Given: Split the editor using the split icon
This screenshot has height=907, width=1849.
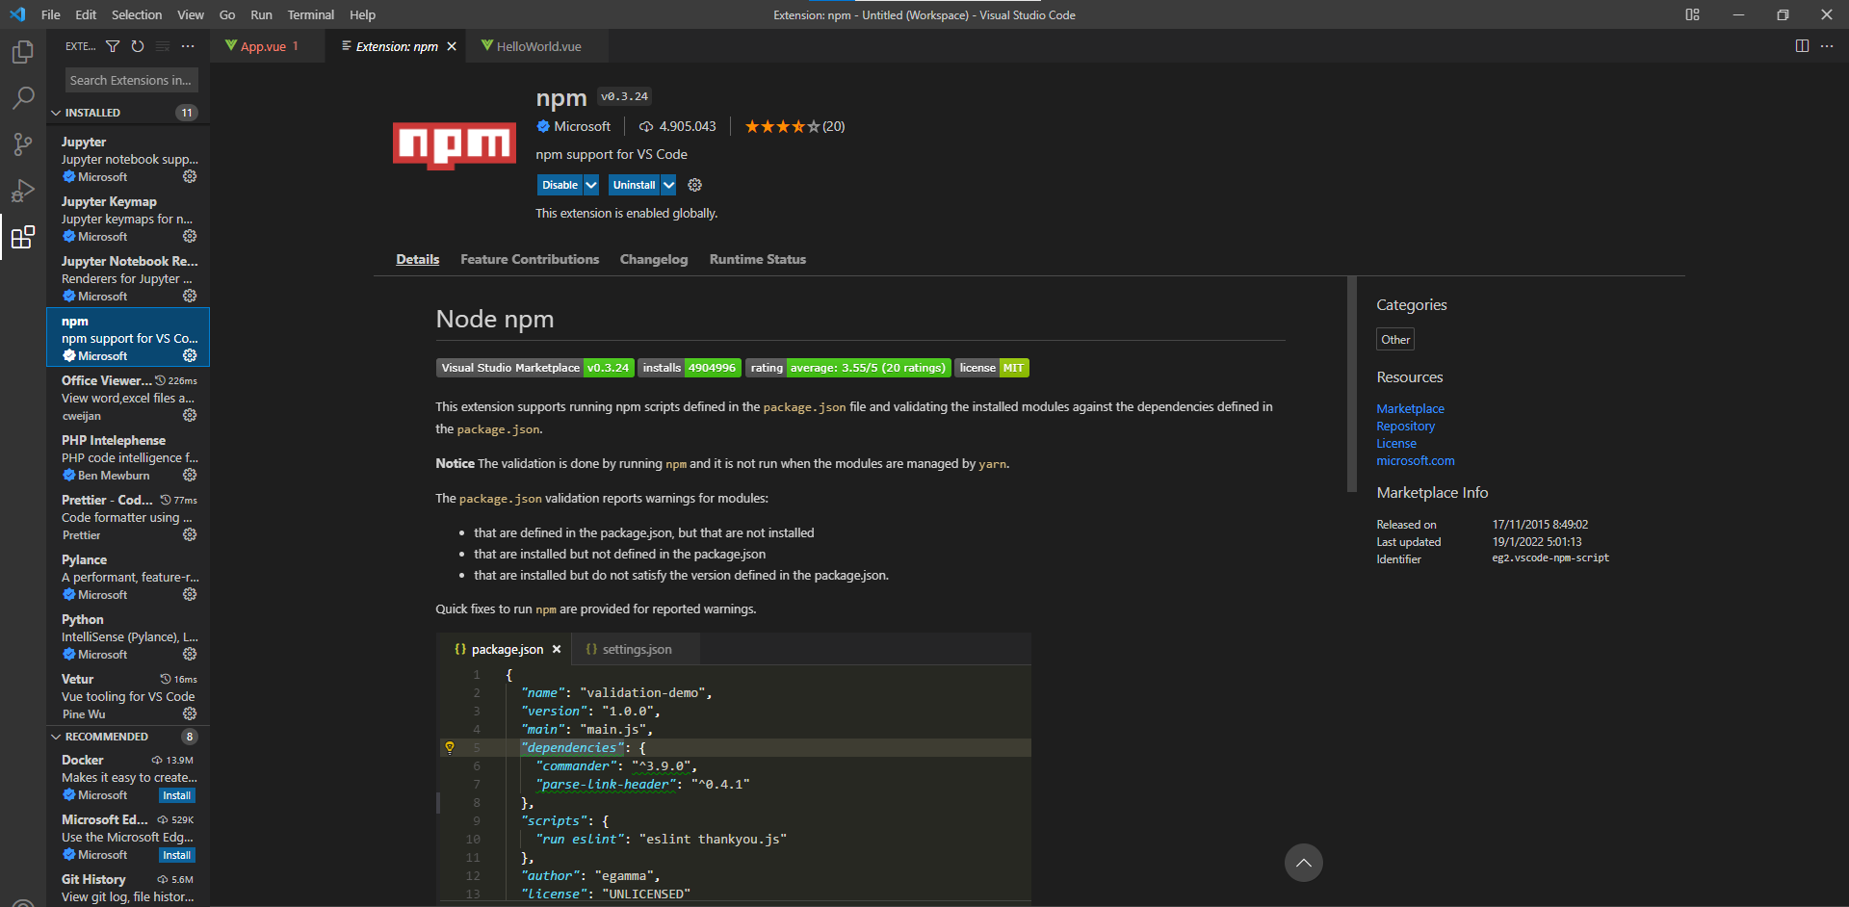Looking at the screenshot, I should tap(1800, 45).
